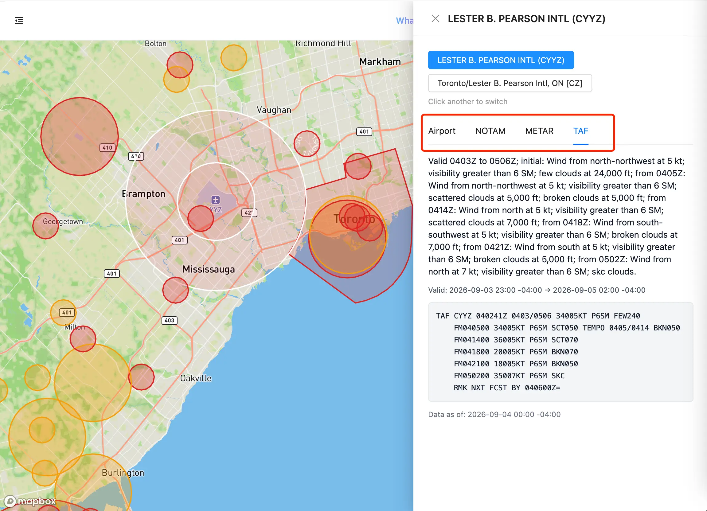Screen dimensions: 707x511
Task: Click the yellow circle east of Bolton
Action: click(x=233, y=58)
